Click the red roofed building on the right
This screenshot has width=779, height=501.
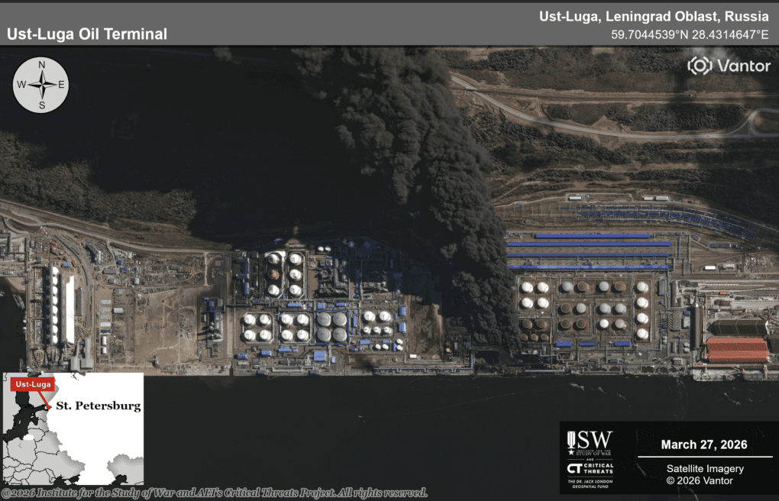[735, 349]
